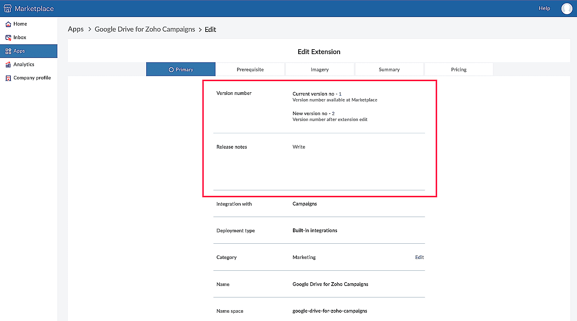Select the Apps grid icon

[8, 51]
